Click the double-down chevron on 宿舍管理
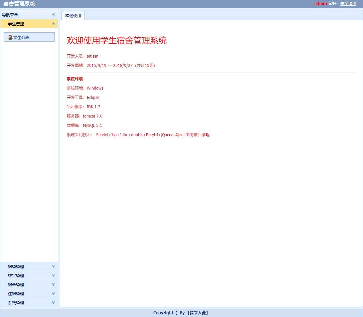This screenshot has height=317, width=363. pos(53,284)
